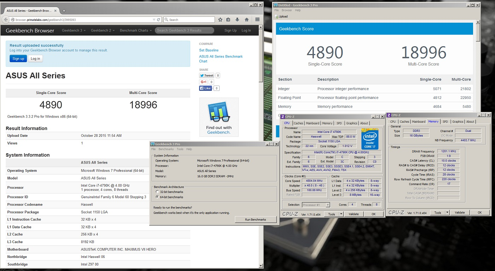Click the Run Benchmarks button

pos(256,220)
